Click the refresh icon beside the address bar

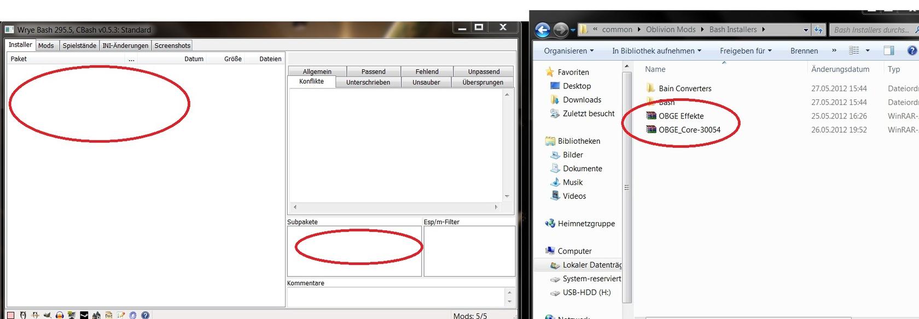click(818, 30)
